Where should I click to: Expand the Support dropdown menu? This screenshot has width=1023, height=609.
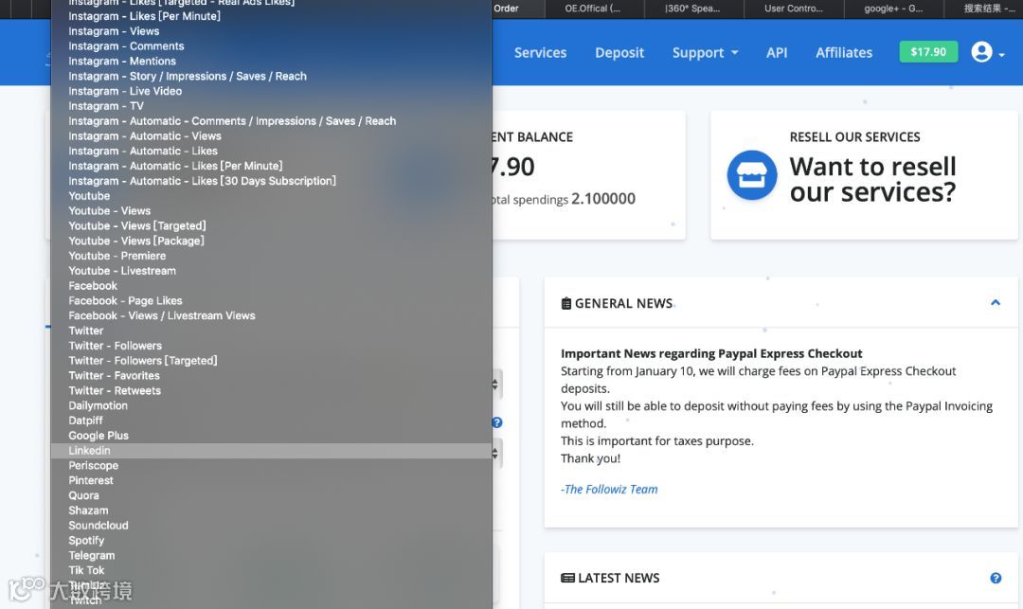[x=705, y=53]
